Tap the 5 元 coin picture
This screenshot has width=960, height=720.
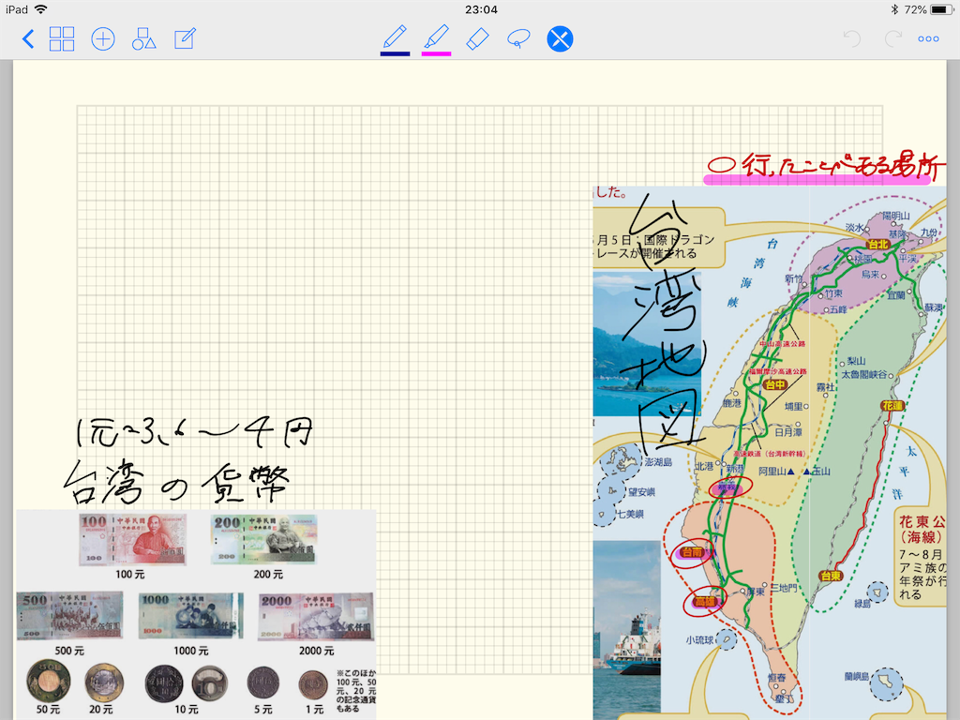point(263,683)
